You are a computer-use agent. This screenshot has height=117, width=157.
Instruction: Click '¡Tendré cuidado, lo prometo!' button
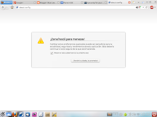[x=85, y=61]
